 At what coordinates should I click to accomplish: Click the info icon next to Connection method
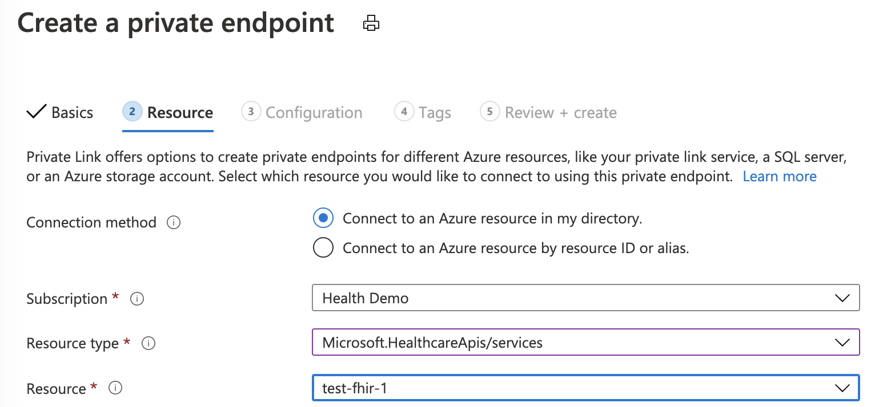pyautogui.click(x=173, y=222)
